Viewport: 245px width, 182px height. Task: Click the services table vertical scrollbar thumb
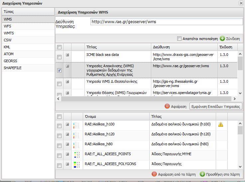[x=240, y=63]
